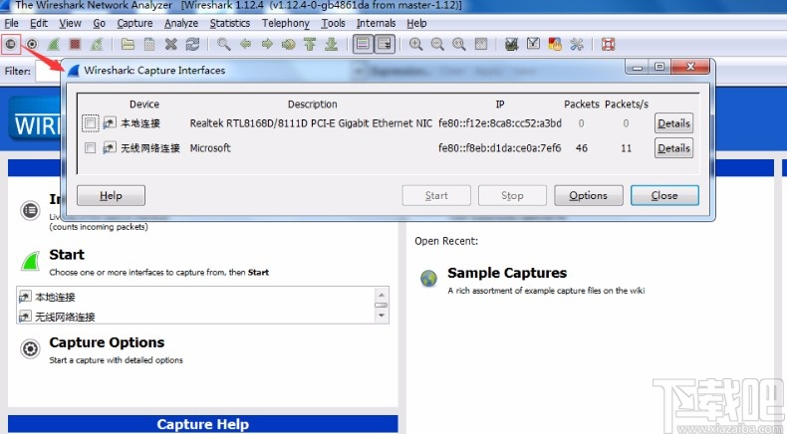Open the Statistics menu
This screenshot has width=787, height=434.
[230, 23]
